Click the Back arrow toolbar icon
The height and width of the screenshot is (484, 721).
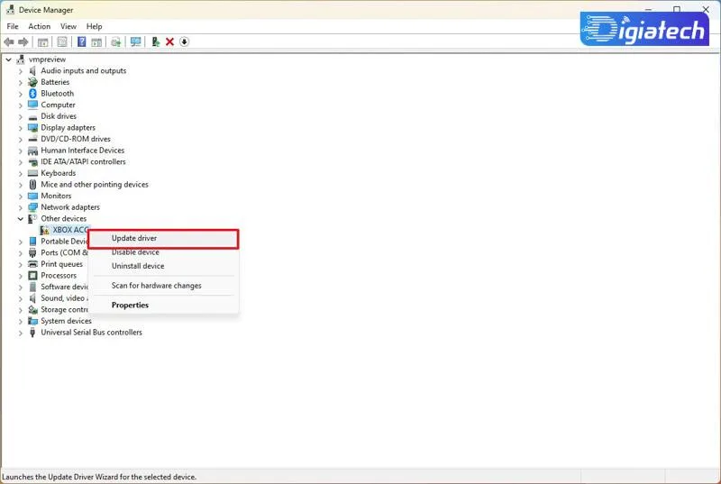9,42
